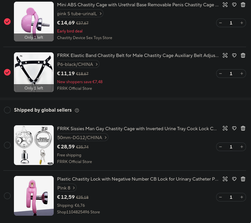Visit Shop1104825496 Store page
Screen dimensions: 251x223
coord(79,212)
